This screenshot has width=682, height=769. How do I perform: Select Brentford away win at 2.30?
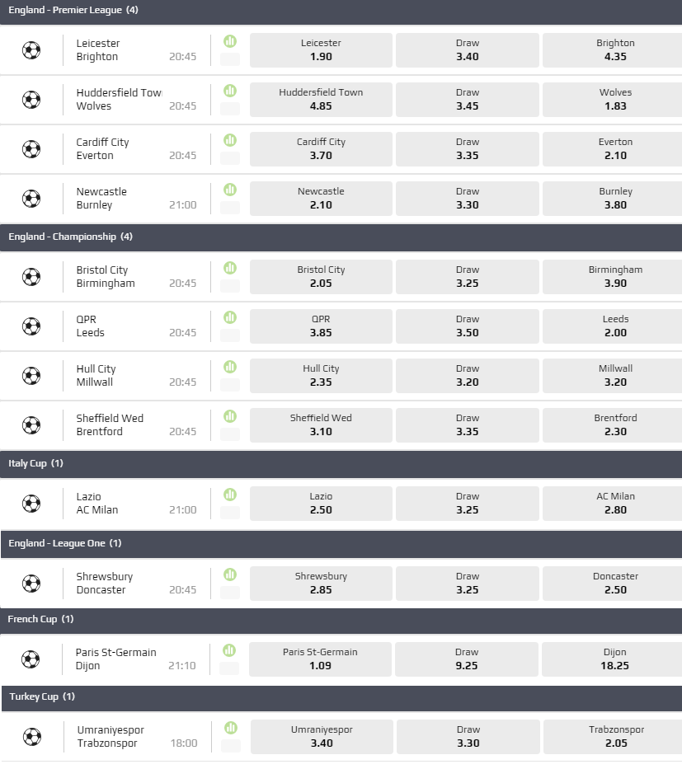[614, 425]
